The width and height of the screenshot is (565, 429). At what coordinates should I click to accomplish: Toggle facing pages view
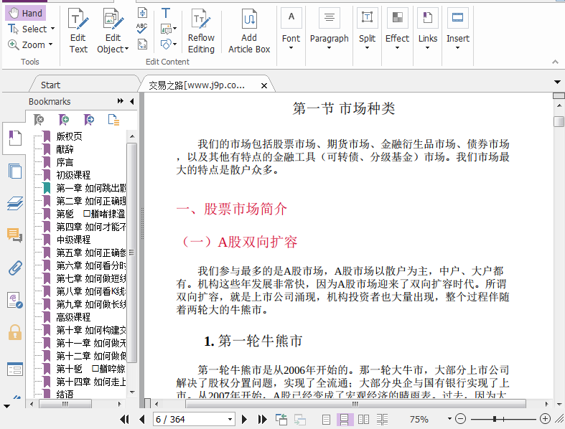tap(364, 419)
